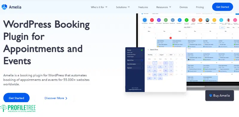The image size is (239, 117).
Task: Click the arrow chevron beside Discover More
Action: pyautogui.click(x=66, y=98)
